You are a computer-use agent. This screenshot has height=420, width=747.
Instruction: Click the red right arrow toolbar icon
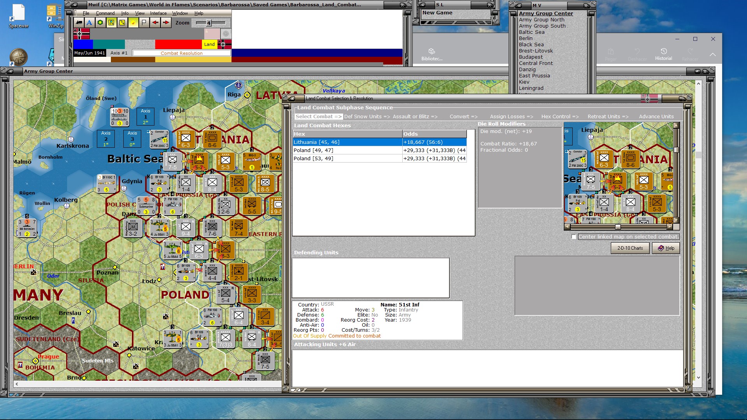[166, 23]
